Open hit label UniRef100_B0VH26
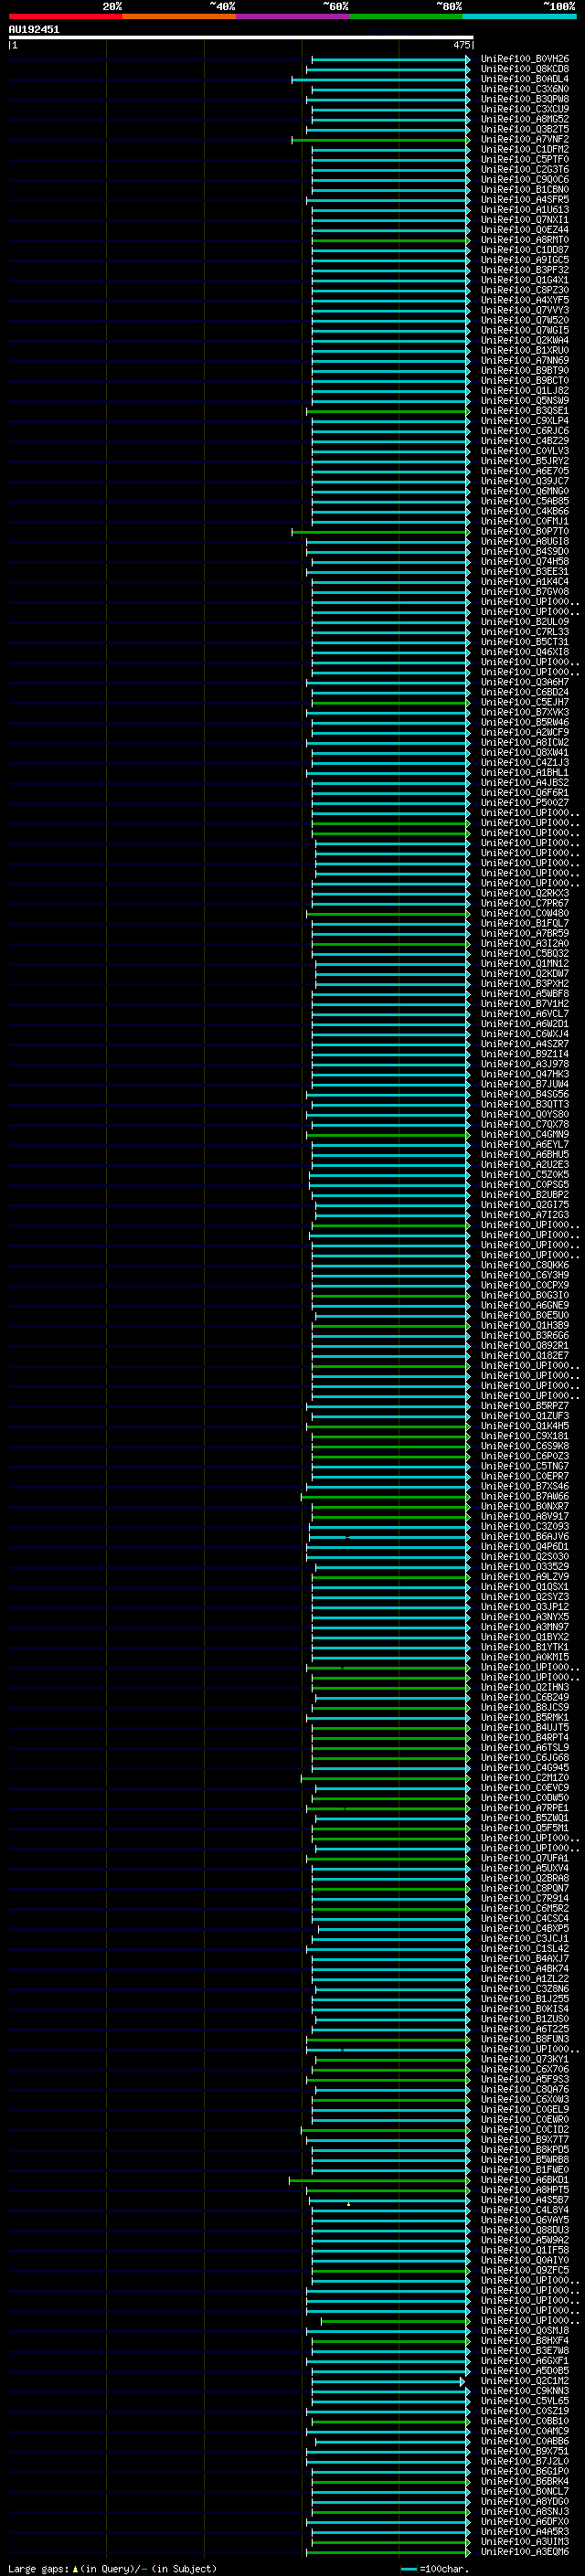585x2576 pixels. coord(525,59)
